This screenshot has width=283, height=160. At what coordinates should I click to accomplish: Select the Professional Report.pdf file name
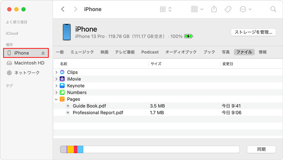click(98, 113)
